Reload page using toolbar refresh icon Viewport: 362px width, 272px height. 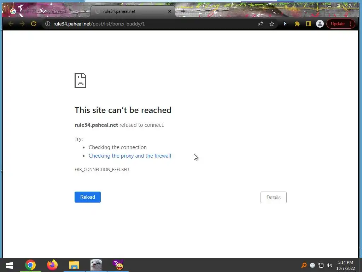click(34, 24)
